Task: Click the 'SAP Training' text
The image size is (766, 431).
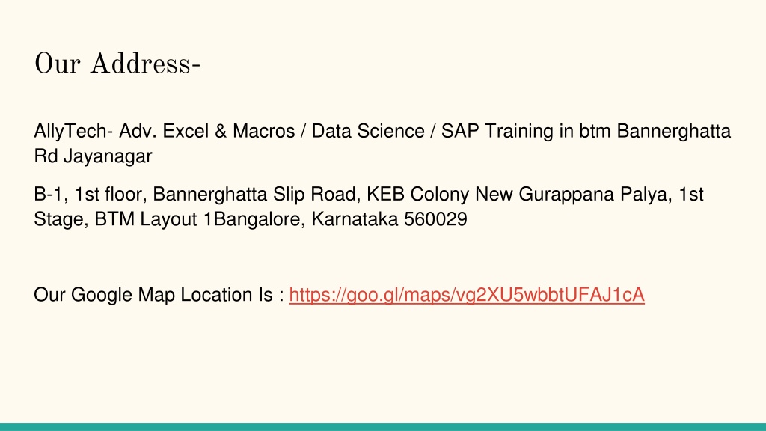Action: pyautogui.click(x=497, y=132)
